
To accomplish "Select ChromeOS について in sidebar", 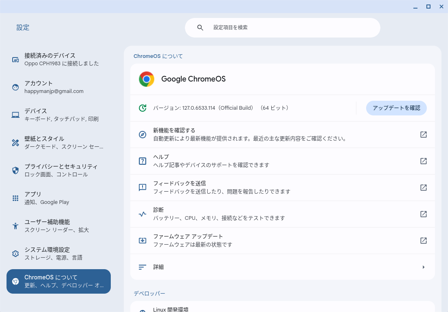I will [59, 281].
